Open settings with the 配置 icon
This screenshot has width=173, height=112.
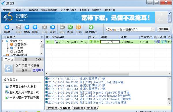click(70, 27)
